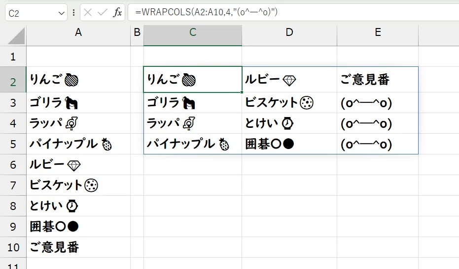459x269 pixels.
Task: Click the Enter checkmark formula icon
Action: (x=102, y=13)
